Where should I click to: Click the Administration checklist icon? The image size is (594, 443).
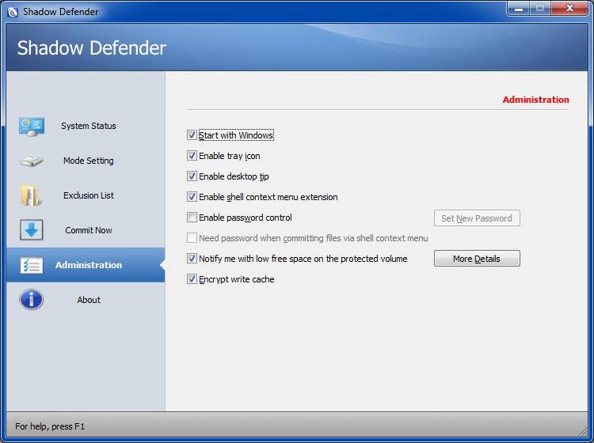point(32,265)
